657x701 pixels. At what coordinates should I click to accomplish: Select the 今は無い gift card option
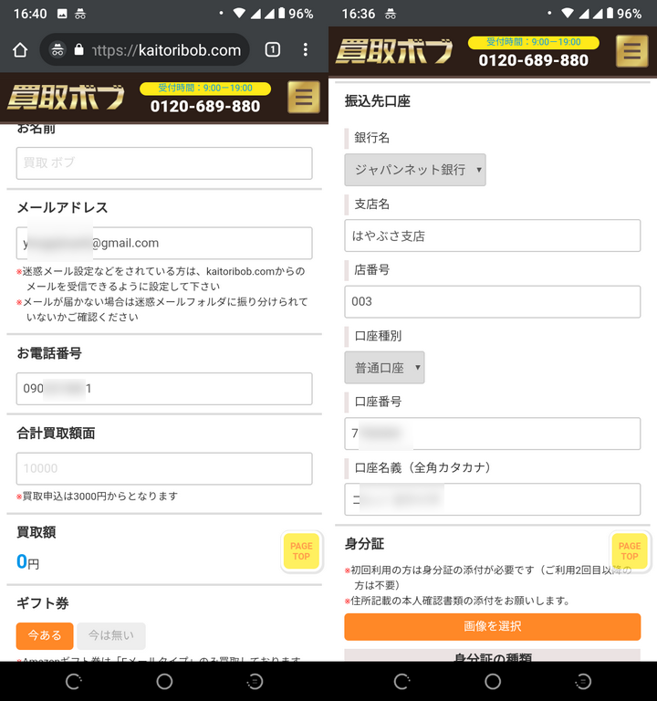point(110,635)
